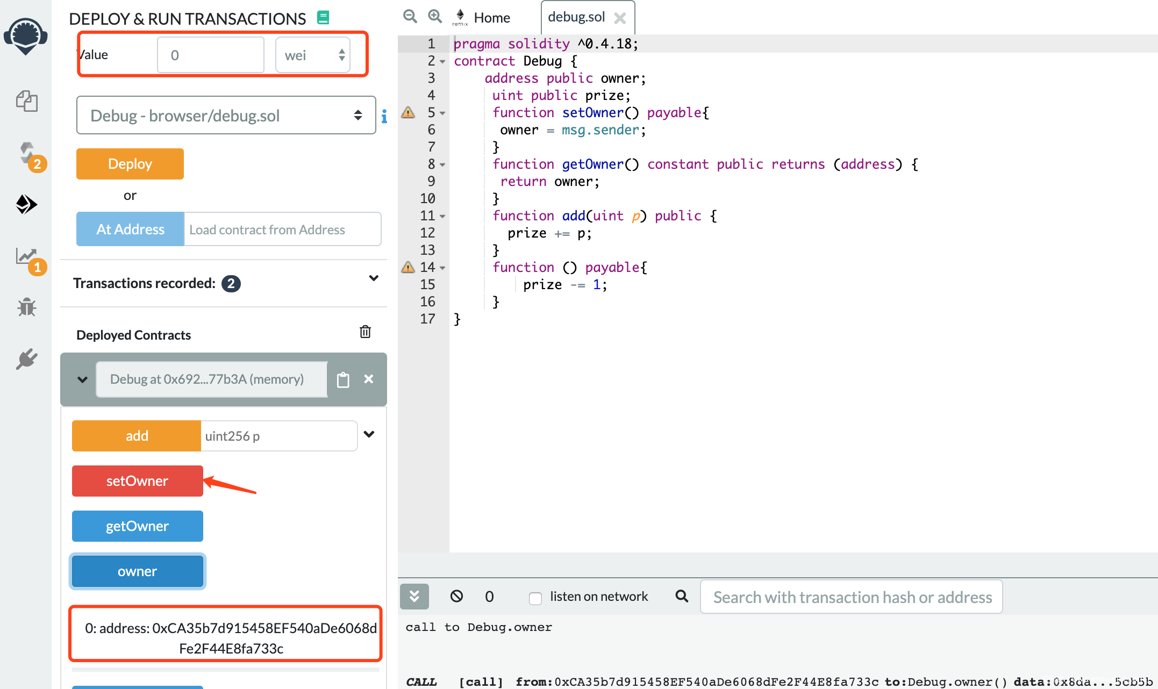Click the red setOwner button
1158x689 pixels.
(x=137, y=481)
